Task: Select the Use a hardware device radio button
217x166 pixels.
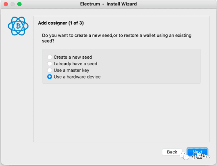Action: point(50,77)
